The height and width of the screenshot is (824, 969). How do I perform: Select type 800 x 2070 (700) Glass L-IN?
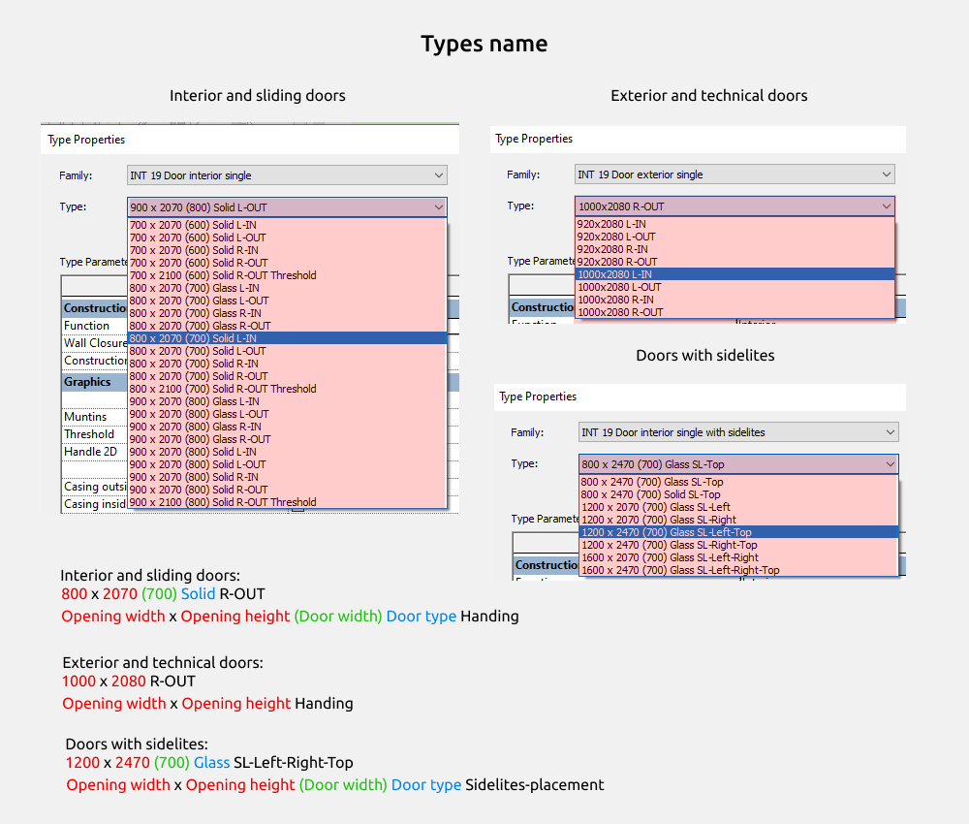tap(287, 288)
